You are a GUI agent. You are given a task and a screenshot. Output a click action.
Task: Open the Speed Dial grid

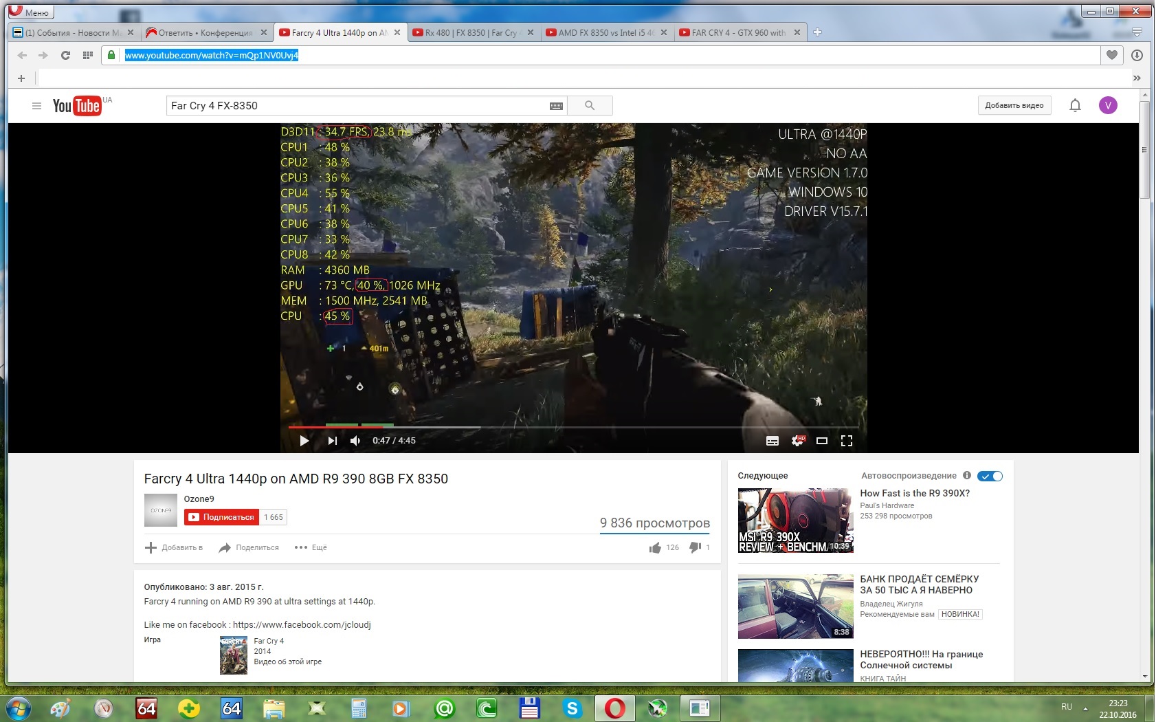pyautogui.click(x=87, y=55)
